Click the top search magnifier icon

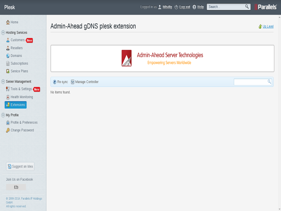tap(247, 7)
